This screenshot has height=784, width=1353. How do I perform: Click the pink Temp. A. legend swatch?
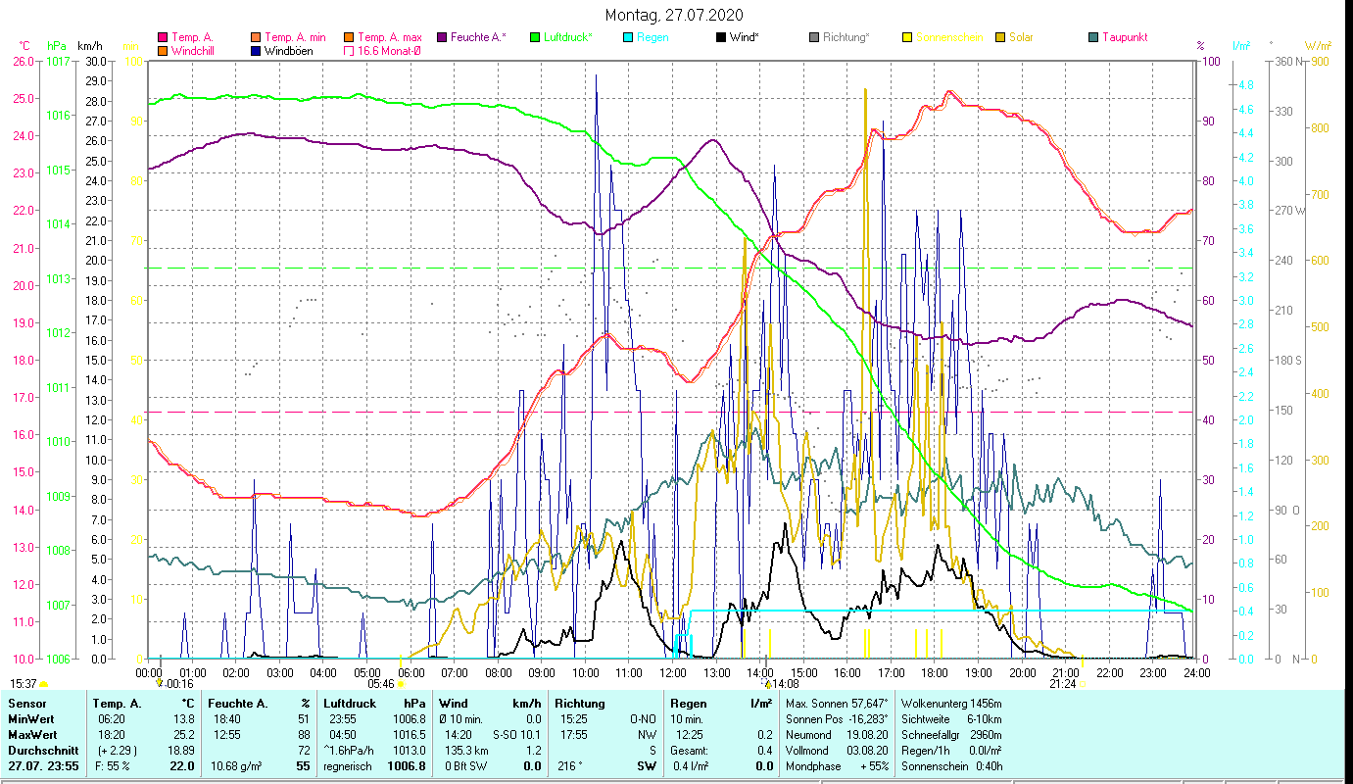click(163, 37)
